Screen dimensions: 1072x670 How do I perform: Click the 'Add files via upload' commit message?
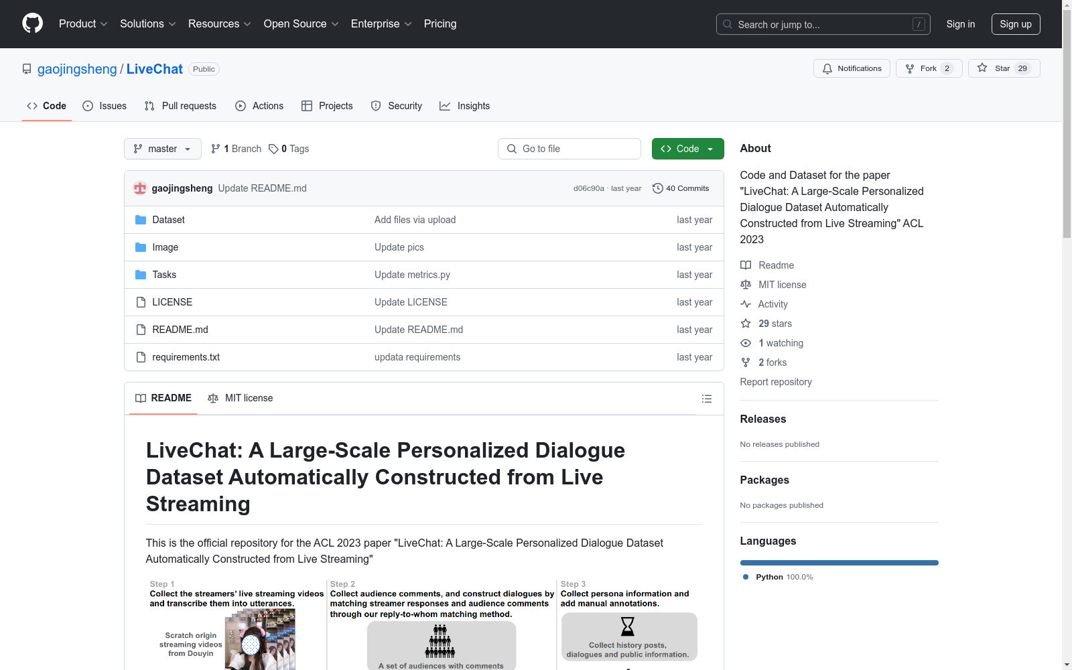tap(415, 220)
